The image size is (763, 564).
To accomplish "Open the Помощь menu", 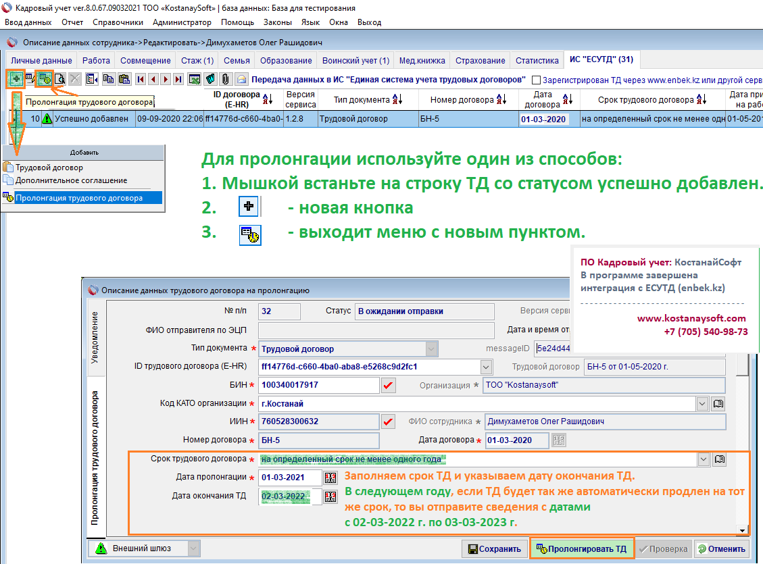I will point(237,22).
